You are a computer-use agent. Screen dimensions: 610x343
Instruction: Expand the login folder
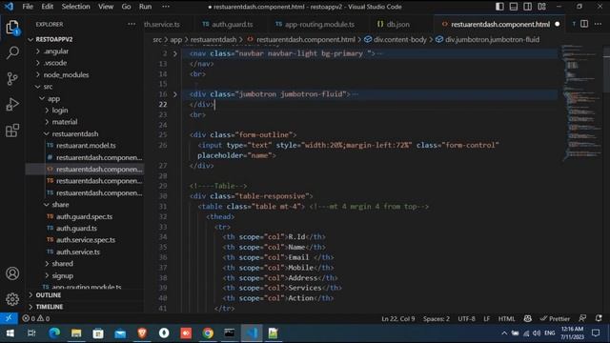(59, 111)
